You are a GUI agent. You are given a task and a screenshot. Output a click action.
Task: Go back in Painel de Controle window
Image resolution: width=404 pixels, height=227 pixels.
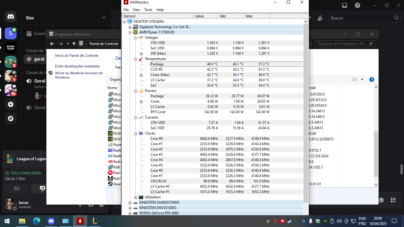52,44
